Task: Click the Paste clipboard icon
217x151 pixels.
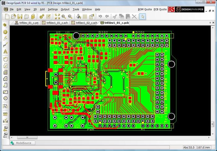Action: 128,17
